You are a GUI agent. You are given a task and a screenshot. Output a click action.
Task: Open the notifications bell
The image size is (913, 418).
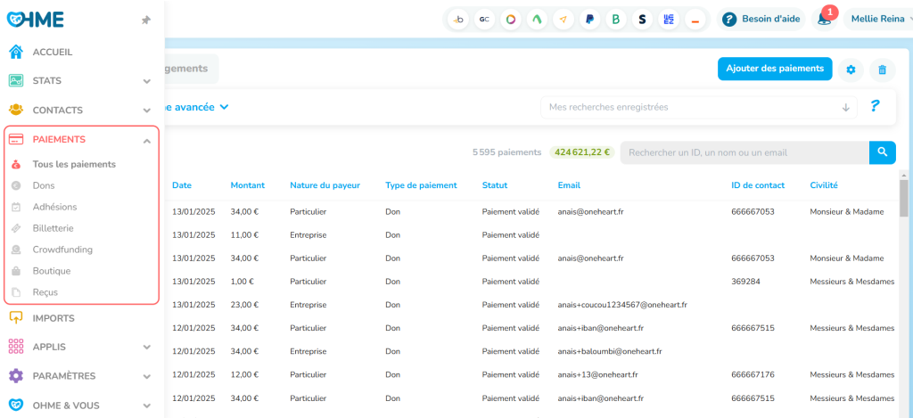click(824, 19)
